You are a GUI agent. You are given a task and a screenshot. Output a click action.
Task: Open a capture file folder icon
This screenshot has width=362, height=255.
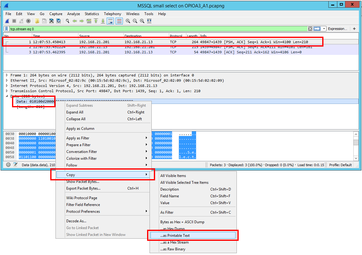click(x=37, y=21)
